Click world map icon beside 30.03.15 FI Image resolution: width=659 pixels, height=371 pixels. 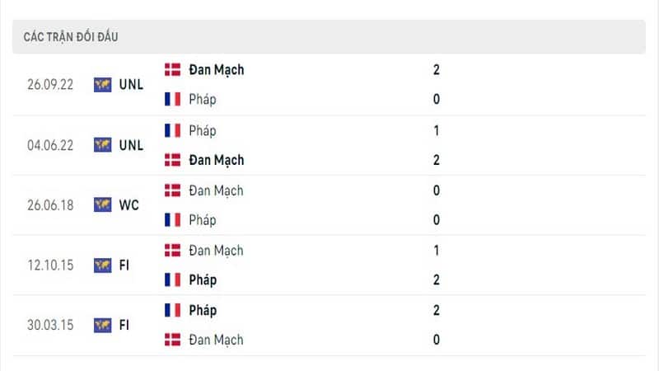102,325
